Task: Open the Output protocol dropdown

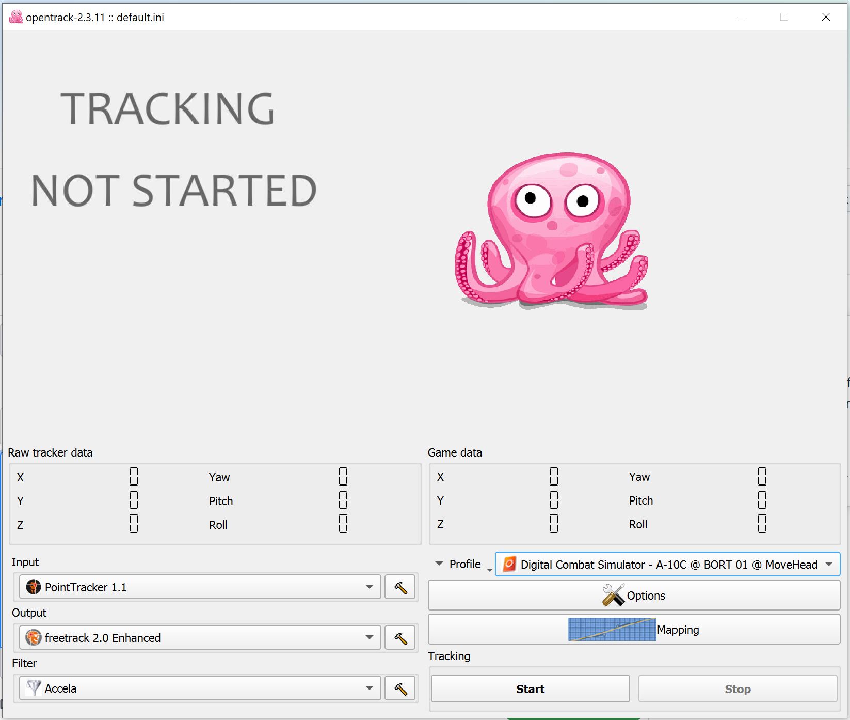Action: pyautogui.click(x=368, y=637)
